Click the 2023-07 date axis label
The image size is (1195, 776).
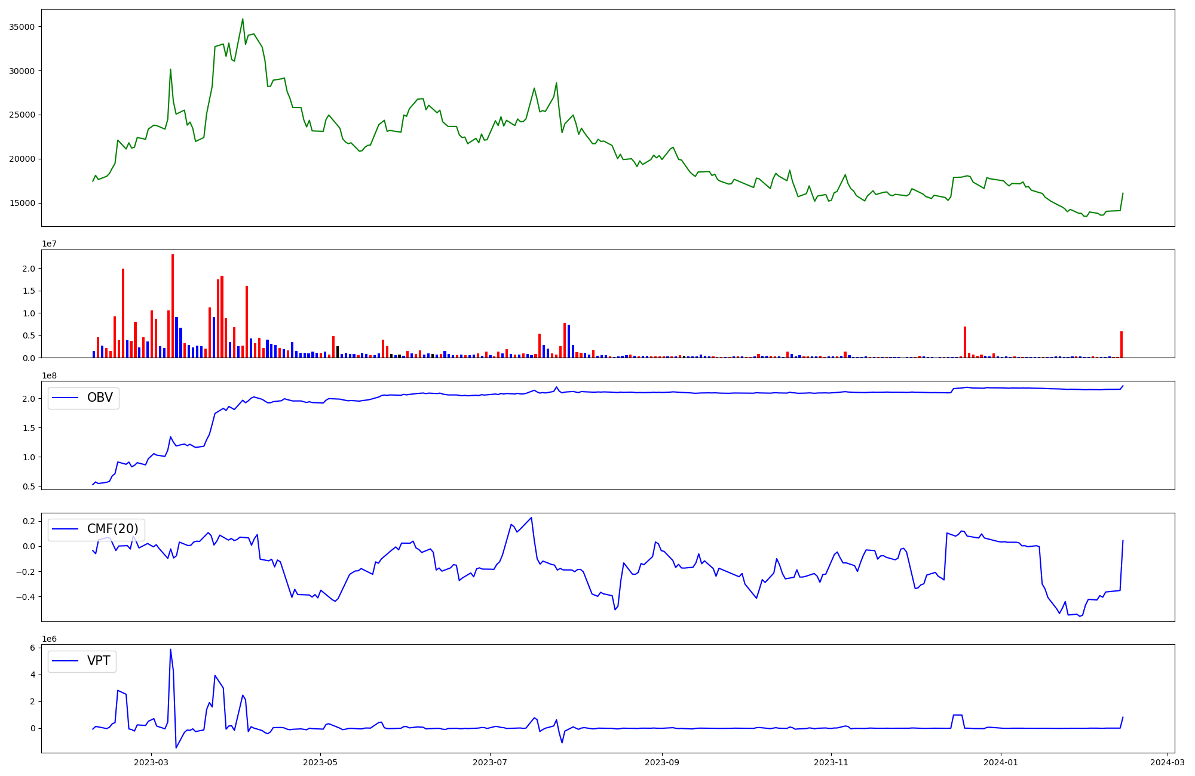click(x=490, y=762)
